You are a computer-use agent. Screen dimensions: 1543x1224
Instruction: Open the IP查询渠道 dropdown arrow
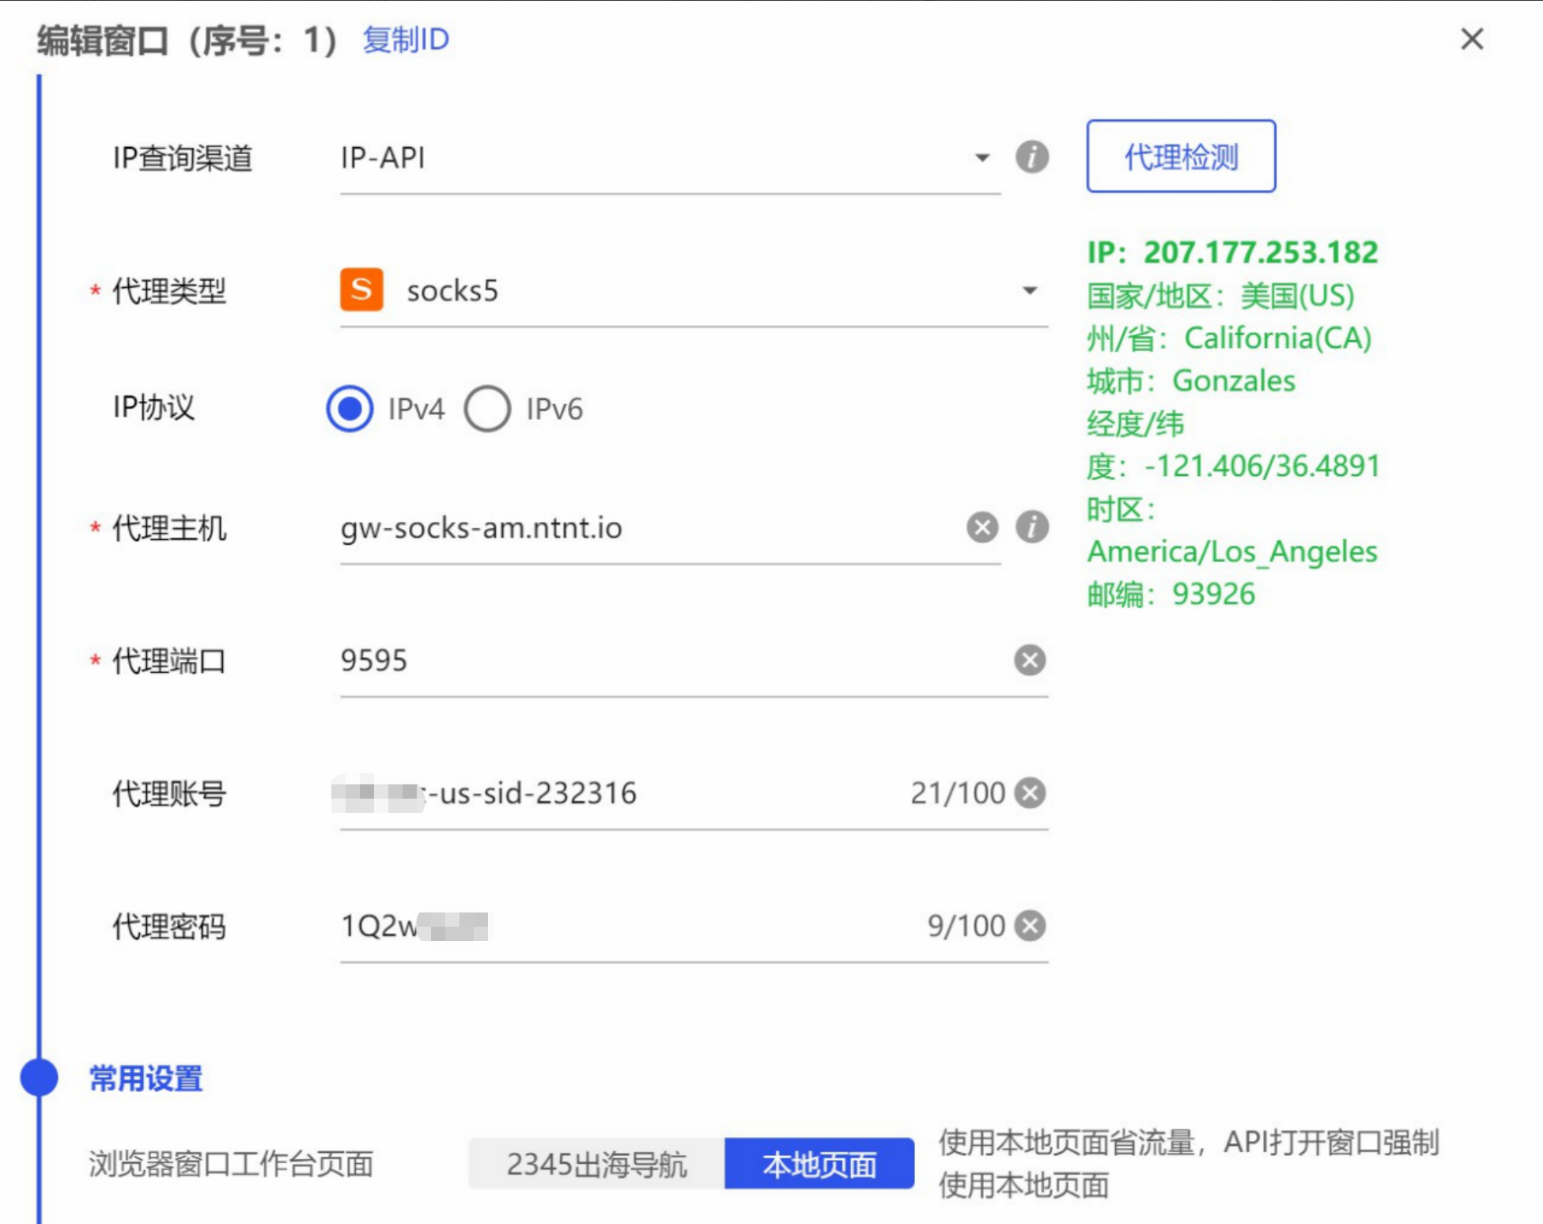(981, 157)
